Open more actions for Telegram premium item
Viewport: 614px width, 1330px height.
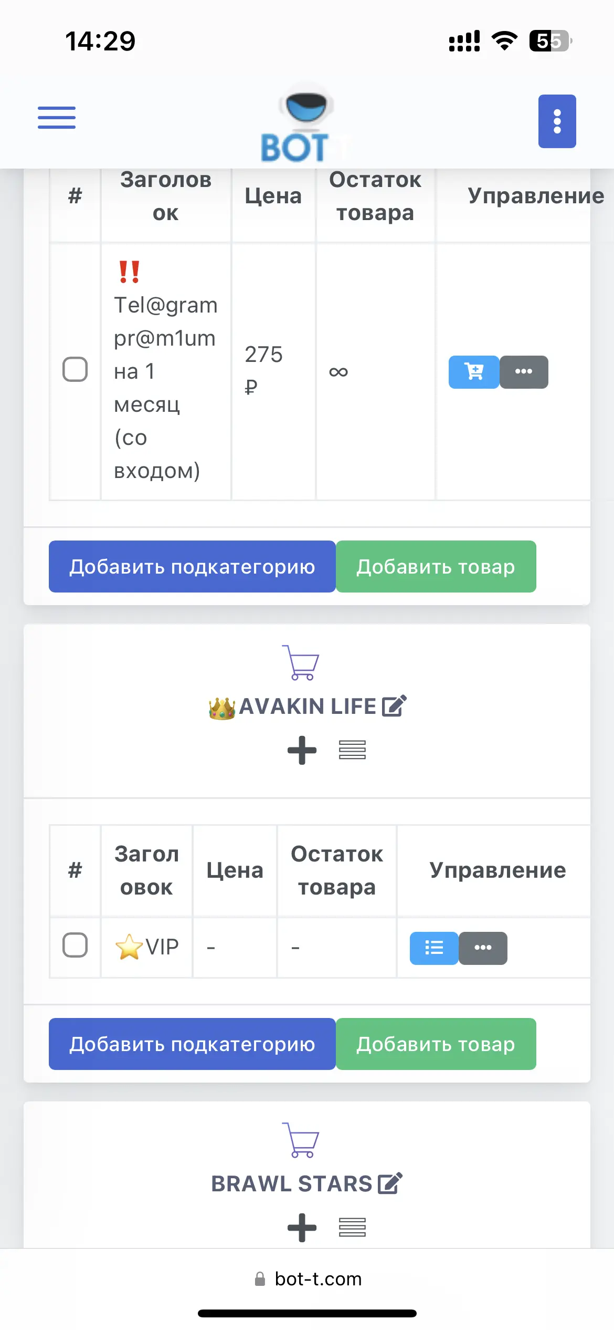[x=524, y=372]
